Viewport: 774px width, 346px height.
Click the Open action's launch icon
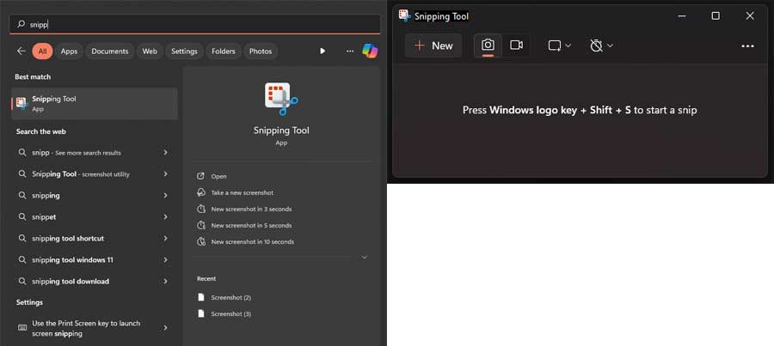pos(200,177)
